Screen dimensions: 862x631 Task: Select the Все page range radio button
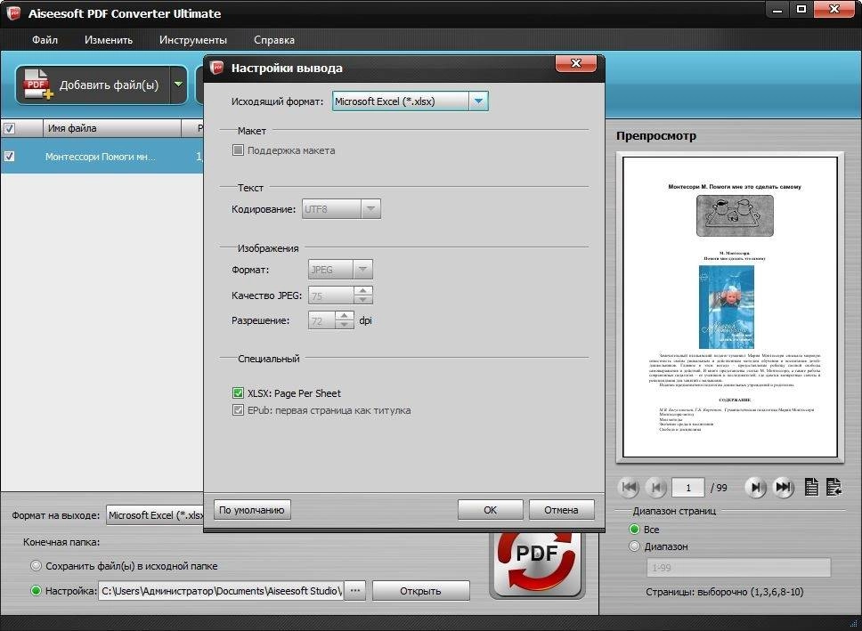[x=634, y=529]
